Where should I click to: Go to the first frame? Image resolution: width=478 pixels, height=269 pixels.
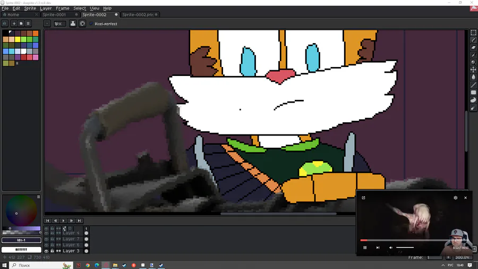[48, 221]
